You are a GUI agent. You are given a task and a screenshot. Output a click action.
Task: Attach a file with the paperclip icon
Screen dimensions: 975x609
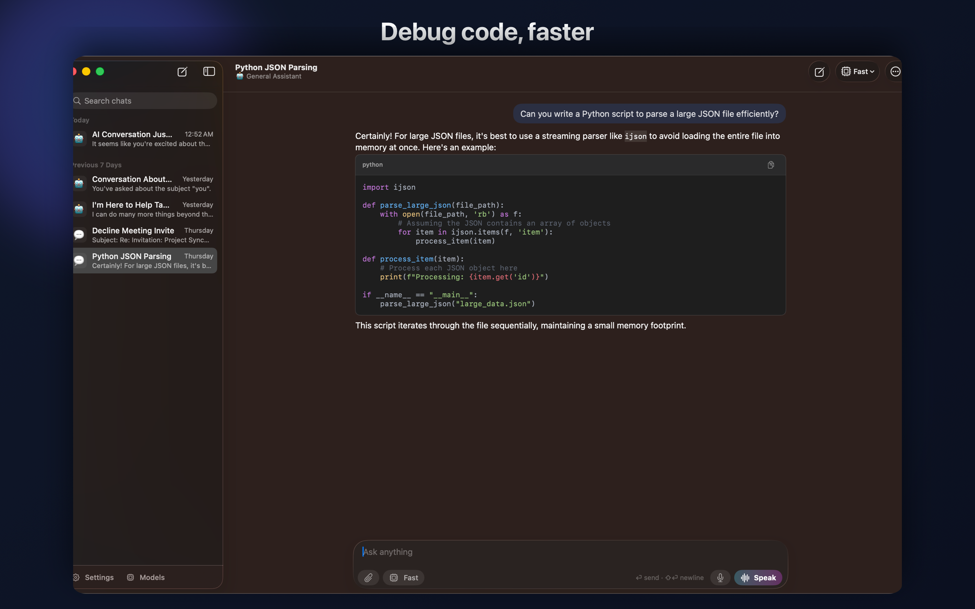(368, 578)
